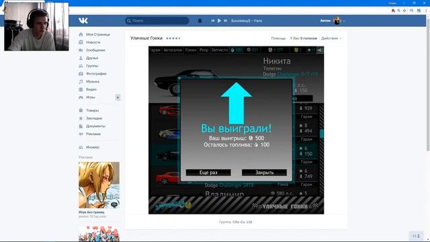The height and width of the screenshot is (242, 430).
Task: Click the Гараж button beside rating 494
Action: 306,139
